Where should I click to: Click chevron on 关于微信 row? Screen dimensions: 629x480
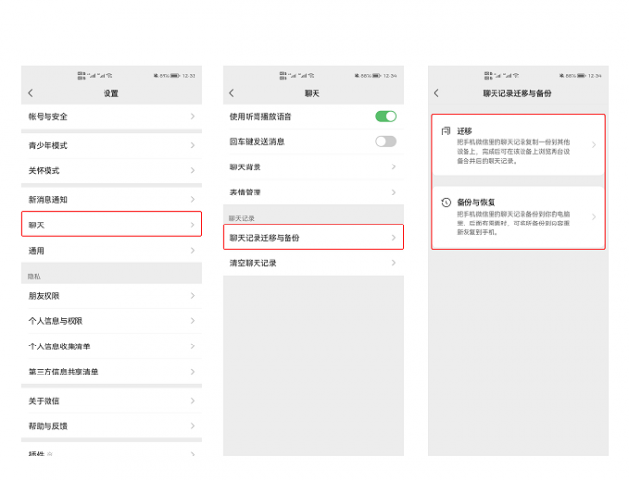click(x=193, y=401)
